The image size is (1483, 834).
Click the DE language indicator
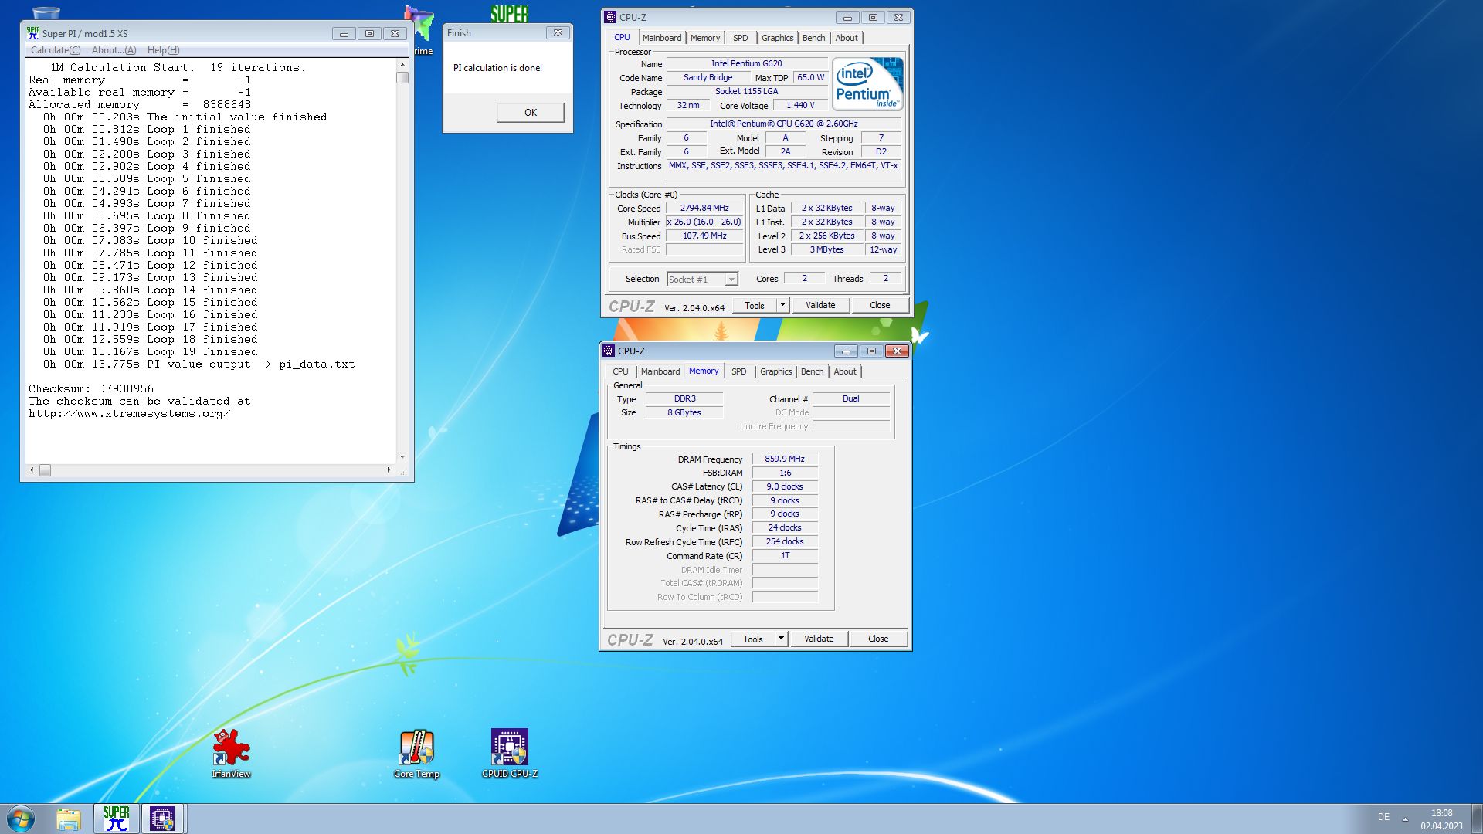(1383, 817)
